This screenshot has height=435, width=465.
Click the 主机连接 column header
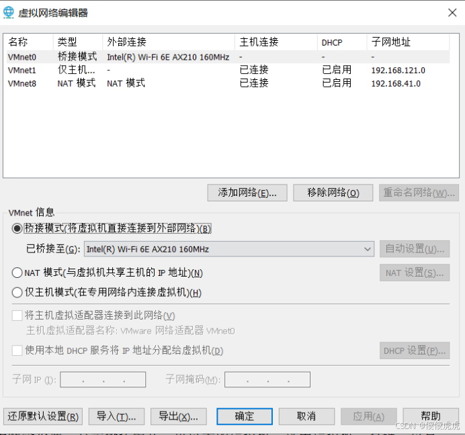click(x=276, y=42)
